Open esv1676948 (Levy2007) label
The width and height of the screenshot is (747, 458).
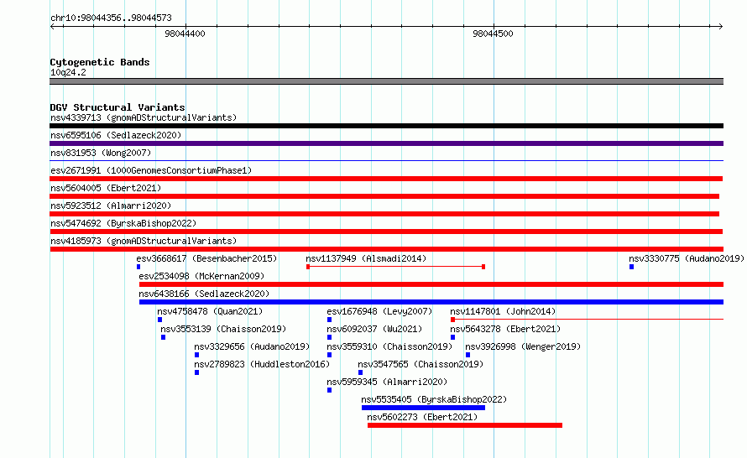379,311
